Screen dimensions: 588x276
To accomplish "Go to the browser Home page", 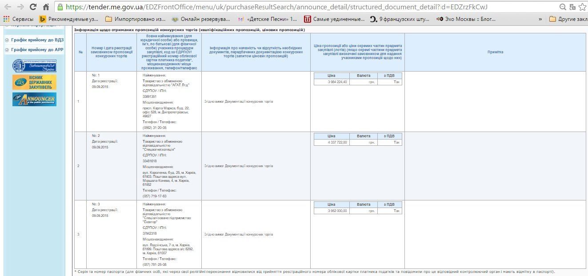I will pos(46,7).
